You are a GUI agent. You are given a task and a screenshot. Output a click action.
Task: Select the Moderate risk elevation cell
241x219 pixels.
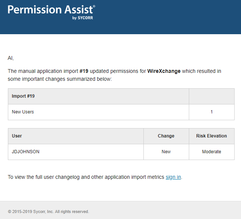pyautogui.click(x=212, y=152)
